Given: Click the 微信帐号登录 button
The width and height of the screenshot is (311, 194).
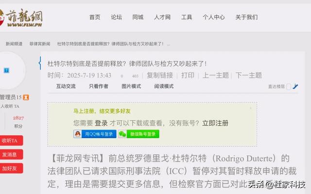Looking at the screenshot, I should pos(138,134).
